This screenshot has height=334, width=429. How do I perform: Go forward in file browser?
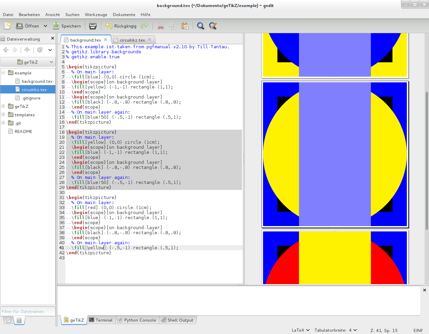pyautogui.click(x=15, y=50)
